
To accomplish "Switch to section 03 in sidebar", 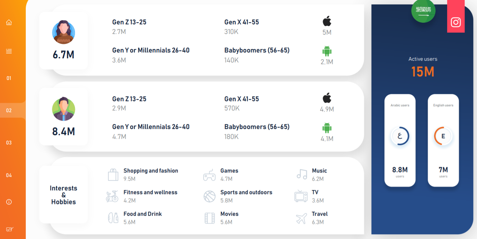I will pyautogui.click(x=9, y=143).
